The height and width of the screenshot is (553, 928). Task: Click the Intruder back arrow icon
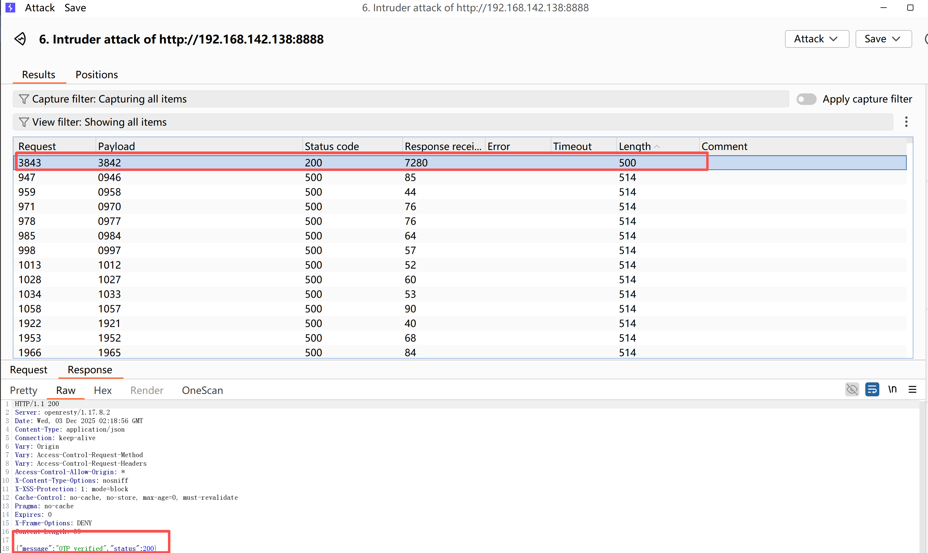tap(20, 39)
